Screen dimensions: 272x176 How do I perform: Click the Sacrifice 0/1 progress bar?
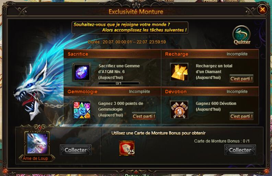tap(119, 83)
